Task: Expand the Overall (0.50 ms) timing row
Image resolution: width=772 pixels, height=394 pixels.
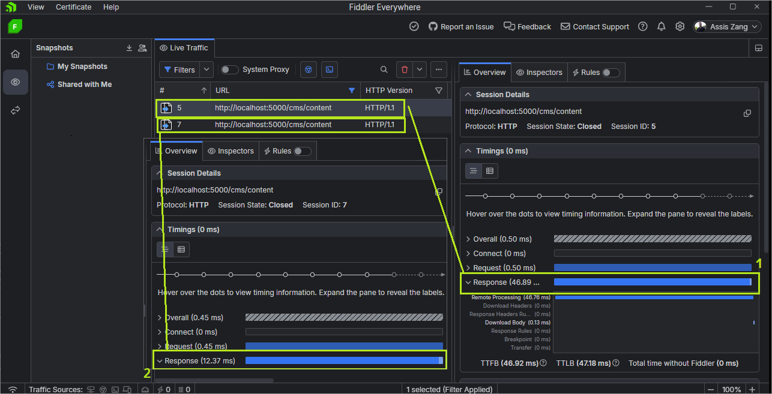Action: point(468,239)
